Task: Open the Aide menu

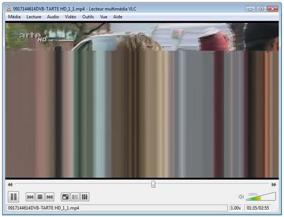Action: pyautogui.click(x=118, y=17)
